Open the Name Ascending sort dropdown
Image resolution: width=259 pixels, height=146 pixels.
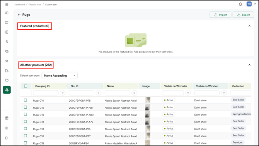pyautogui.click(x=60, y=76)
